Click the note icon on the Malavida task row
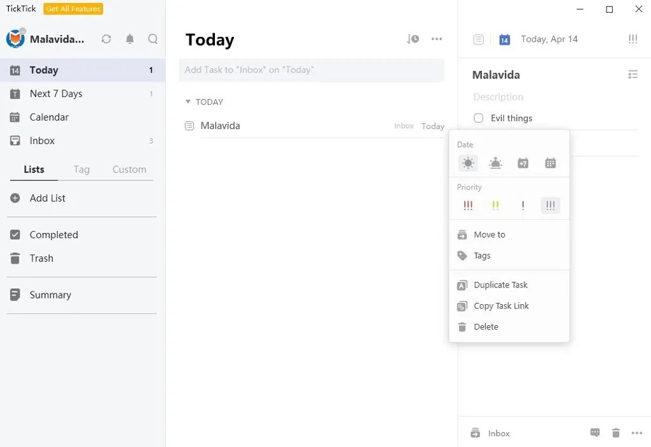 (189, 126)
